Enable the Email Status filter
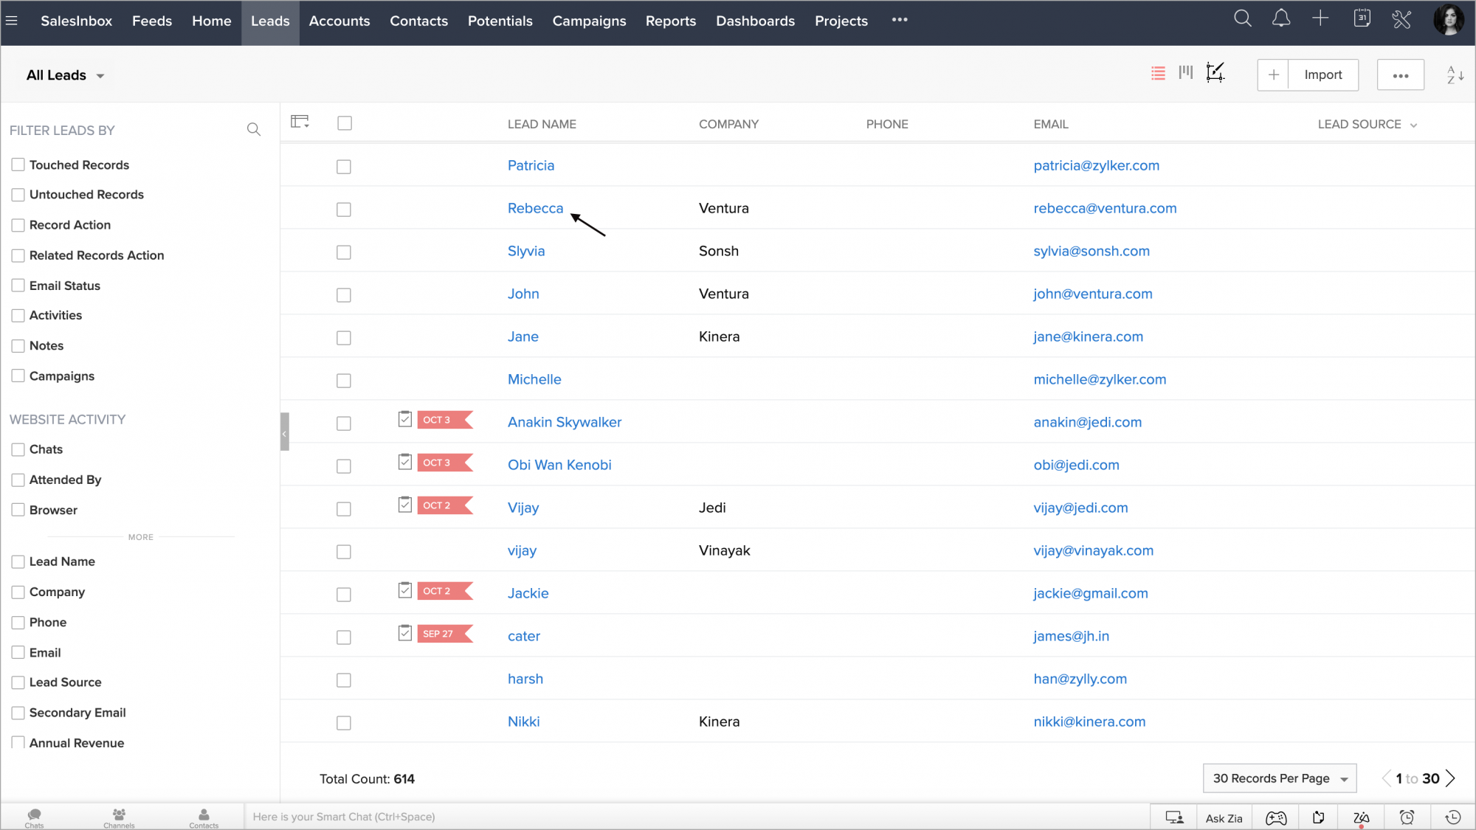 [x=18, y=286]
